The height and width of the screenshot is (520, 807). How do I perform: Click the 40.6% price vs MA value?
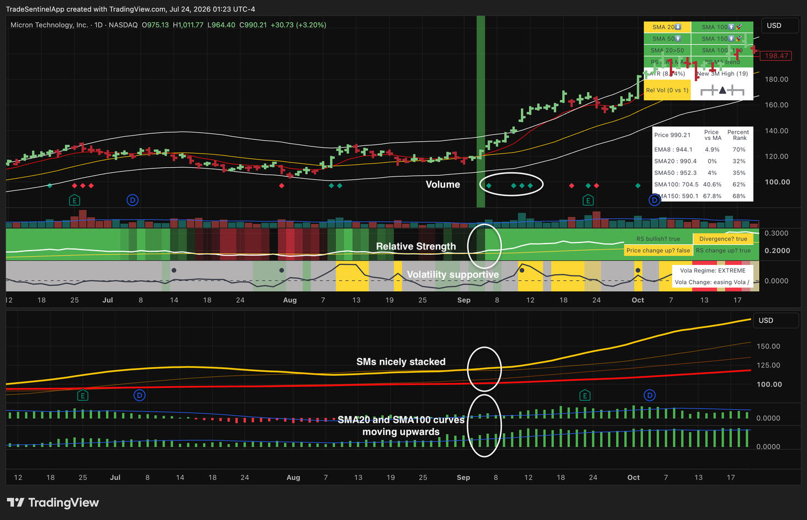coord(712,184)
